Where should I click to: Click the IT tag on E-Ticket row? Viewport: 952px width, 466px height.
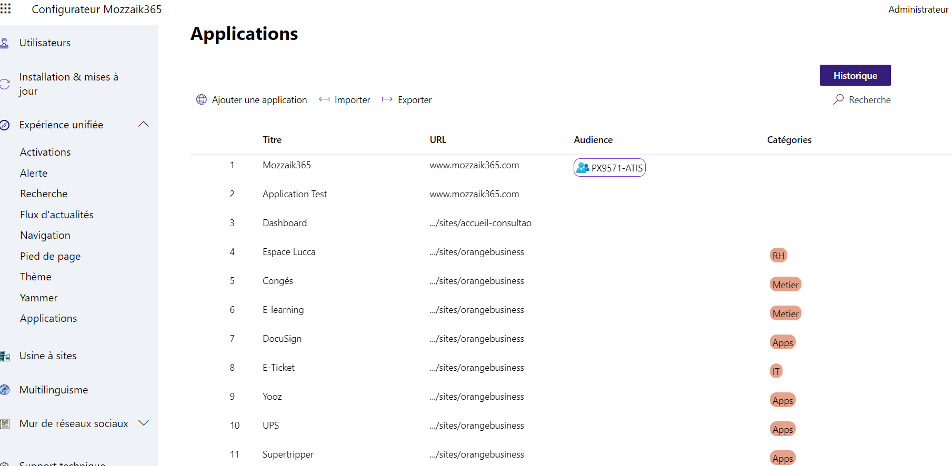776,371
